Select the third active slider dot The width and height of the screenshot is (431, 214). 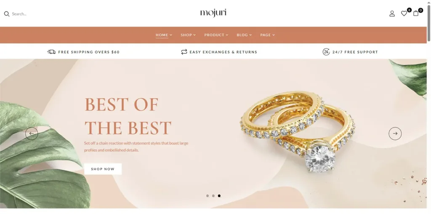[219, 196]
